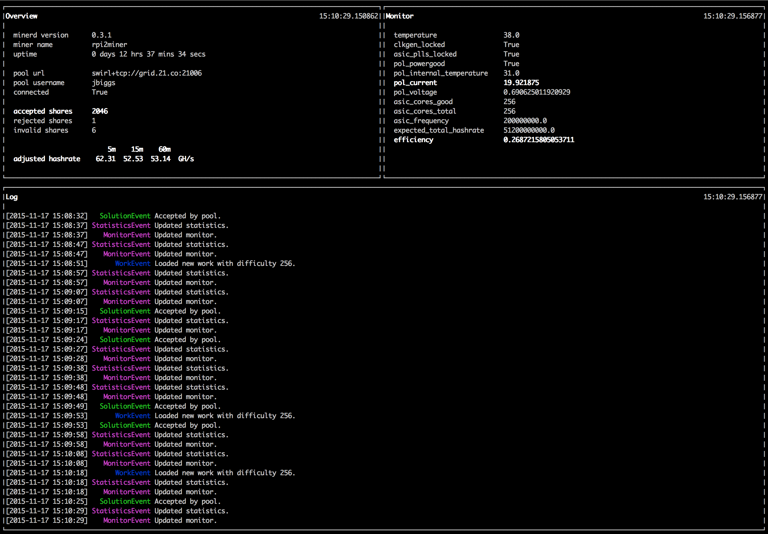Screen dimensions: 768x534
Task: Select the miner name rpi2miner
Action: (x=110, y=44)
